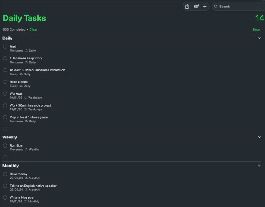The image size is (265, 207).
Task: Select the Play at least 1 chess game task
Action: 29,117
